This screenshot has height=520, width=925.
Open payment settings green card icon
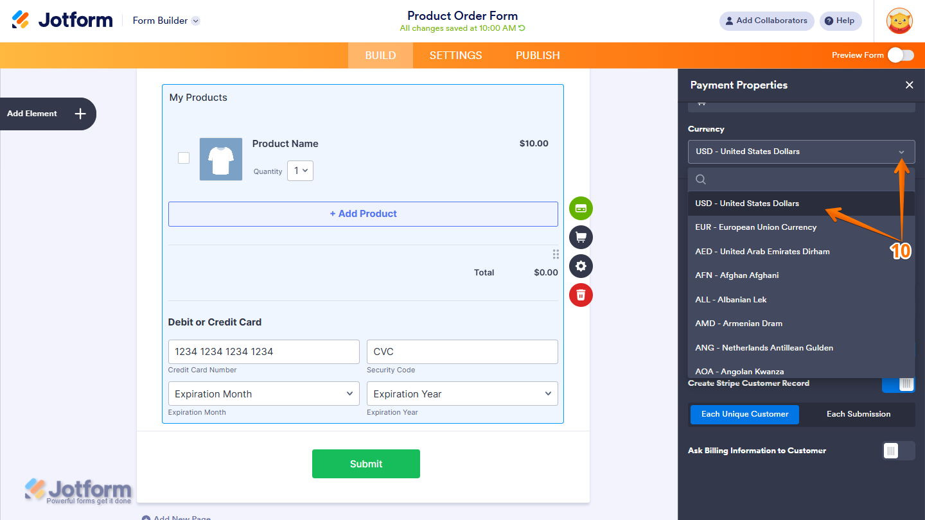pyautogui.click(x=581, y=209)
